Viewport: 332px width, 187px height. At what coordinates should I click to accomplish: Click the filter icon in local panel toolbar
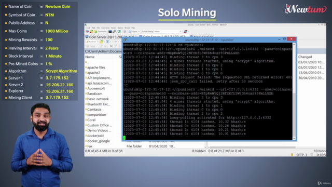click(107, 42)
